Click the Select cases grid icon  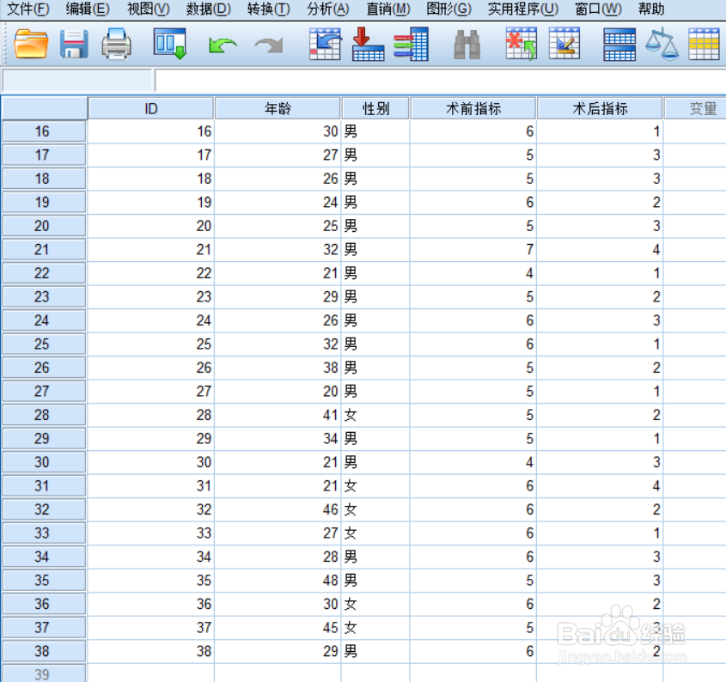click(704, 44)
